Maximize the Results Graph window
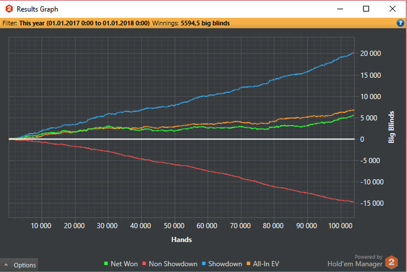 pyautogui.click(x=366, y=9)
